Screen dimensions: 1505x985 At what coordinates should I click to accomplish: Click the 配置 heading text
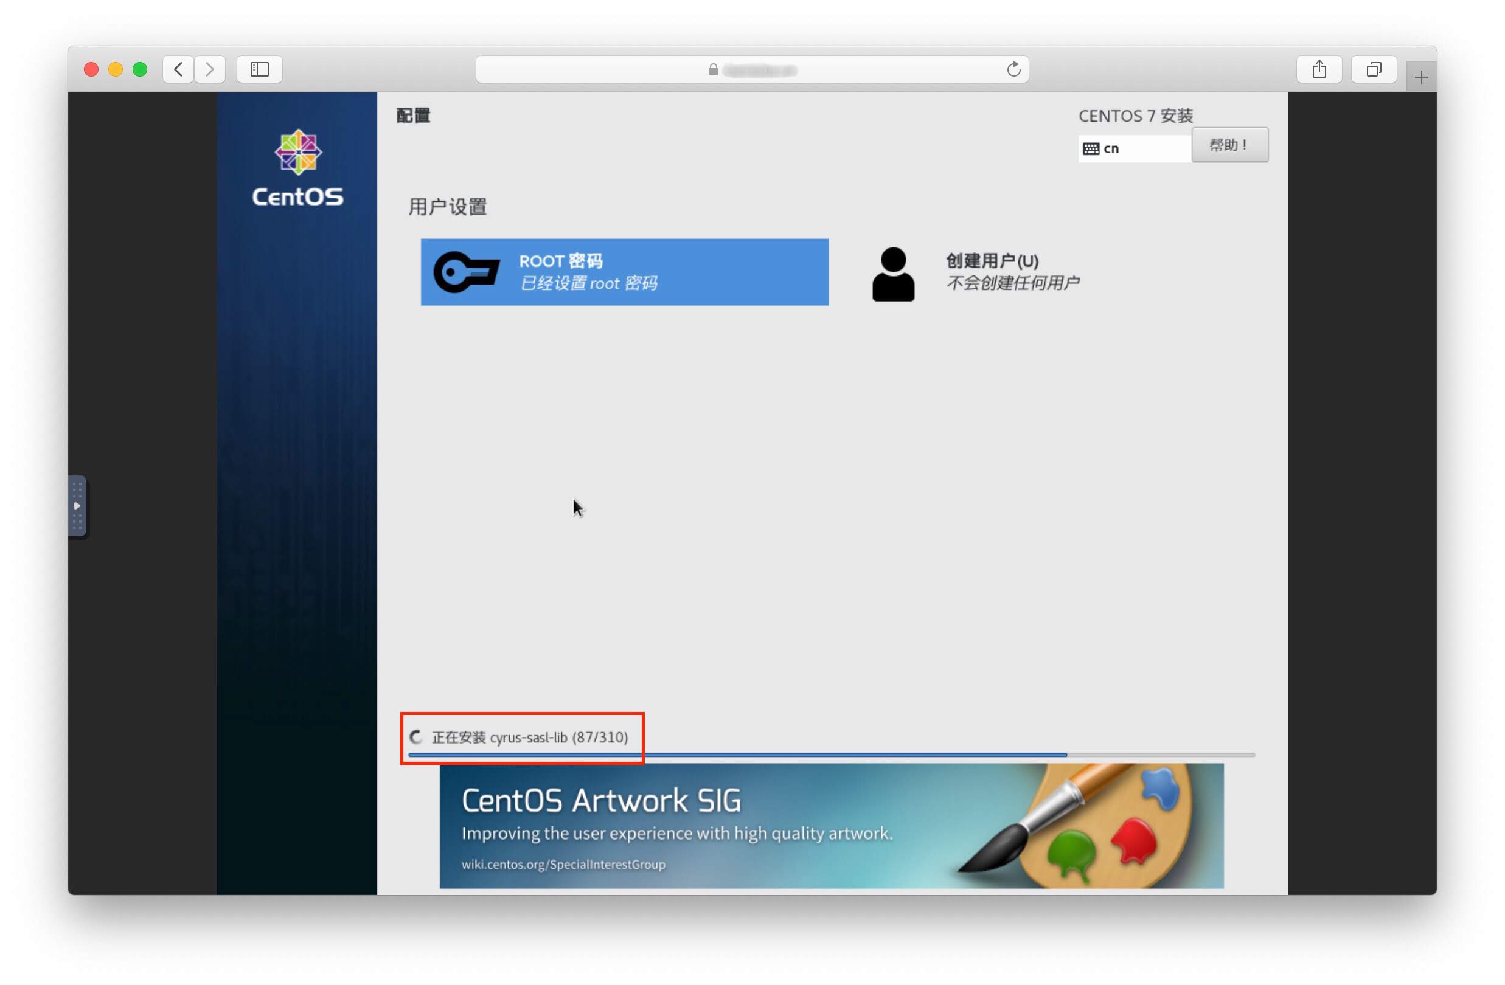click(x=413, y=116)
